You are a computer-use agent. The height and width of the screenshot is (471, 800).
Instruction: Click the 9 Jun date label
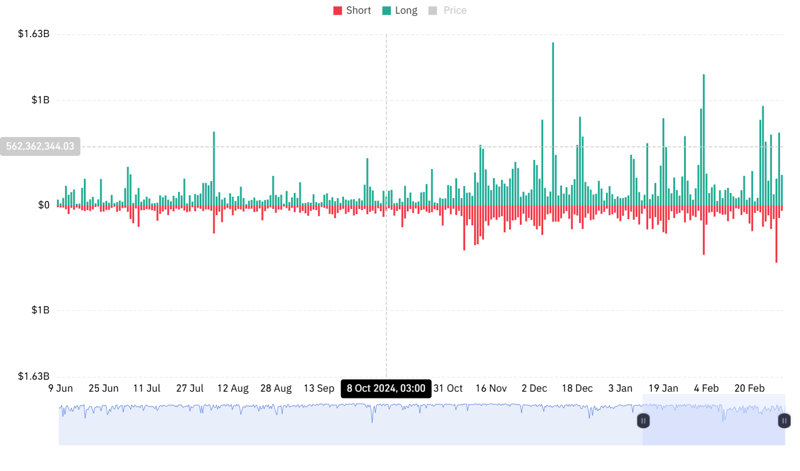[60, 388]
